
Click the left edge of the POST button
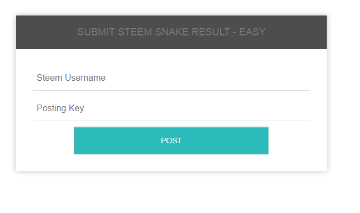[x=78, y=141]
